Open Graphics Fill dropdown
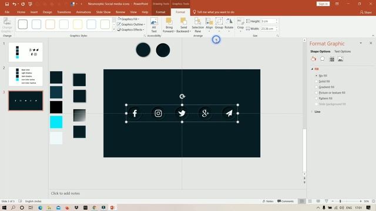This screenshot has width=376, height=211. (128, 19)
